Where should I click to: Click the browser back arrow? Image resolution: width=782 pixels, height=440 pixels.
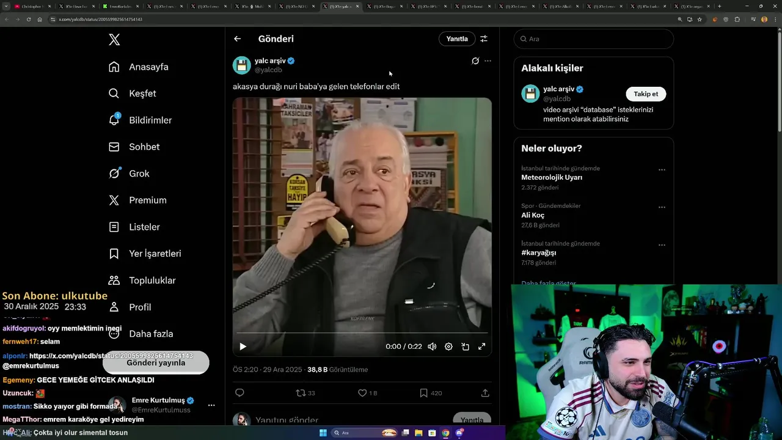click(x=7, y=19)
